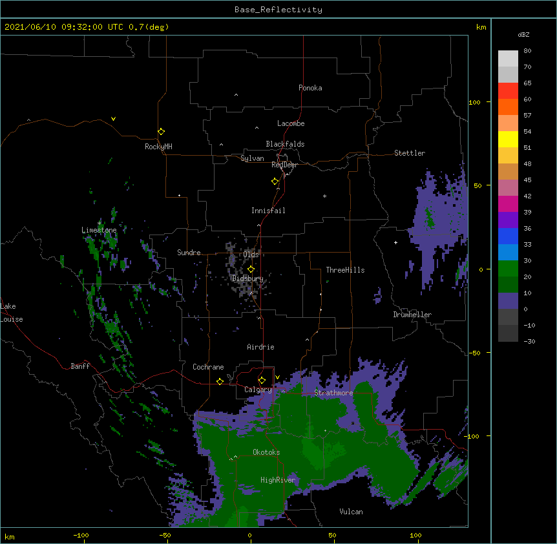Select the pink 42-45 dBZ legend swatch
Viewport: 557px width, 544px height.
tap(508, 188)
